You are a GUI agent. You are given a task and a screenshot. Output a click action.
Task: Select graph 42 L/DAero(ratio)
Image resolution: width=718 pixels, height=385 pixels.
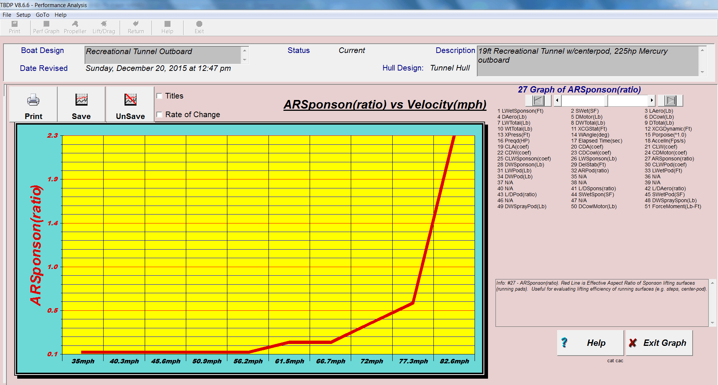665,188
